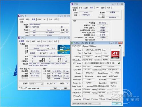
Task: Toggle the DirectCompute 5.0 checkbox
Action: pos(107,99)
